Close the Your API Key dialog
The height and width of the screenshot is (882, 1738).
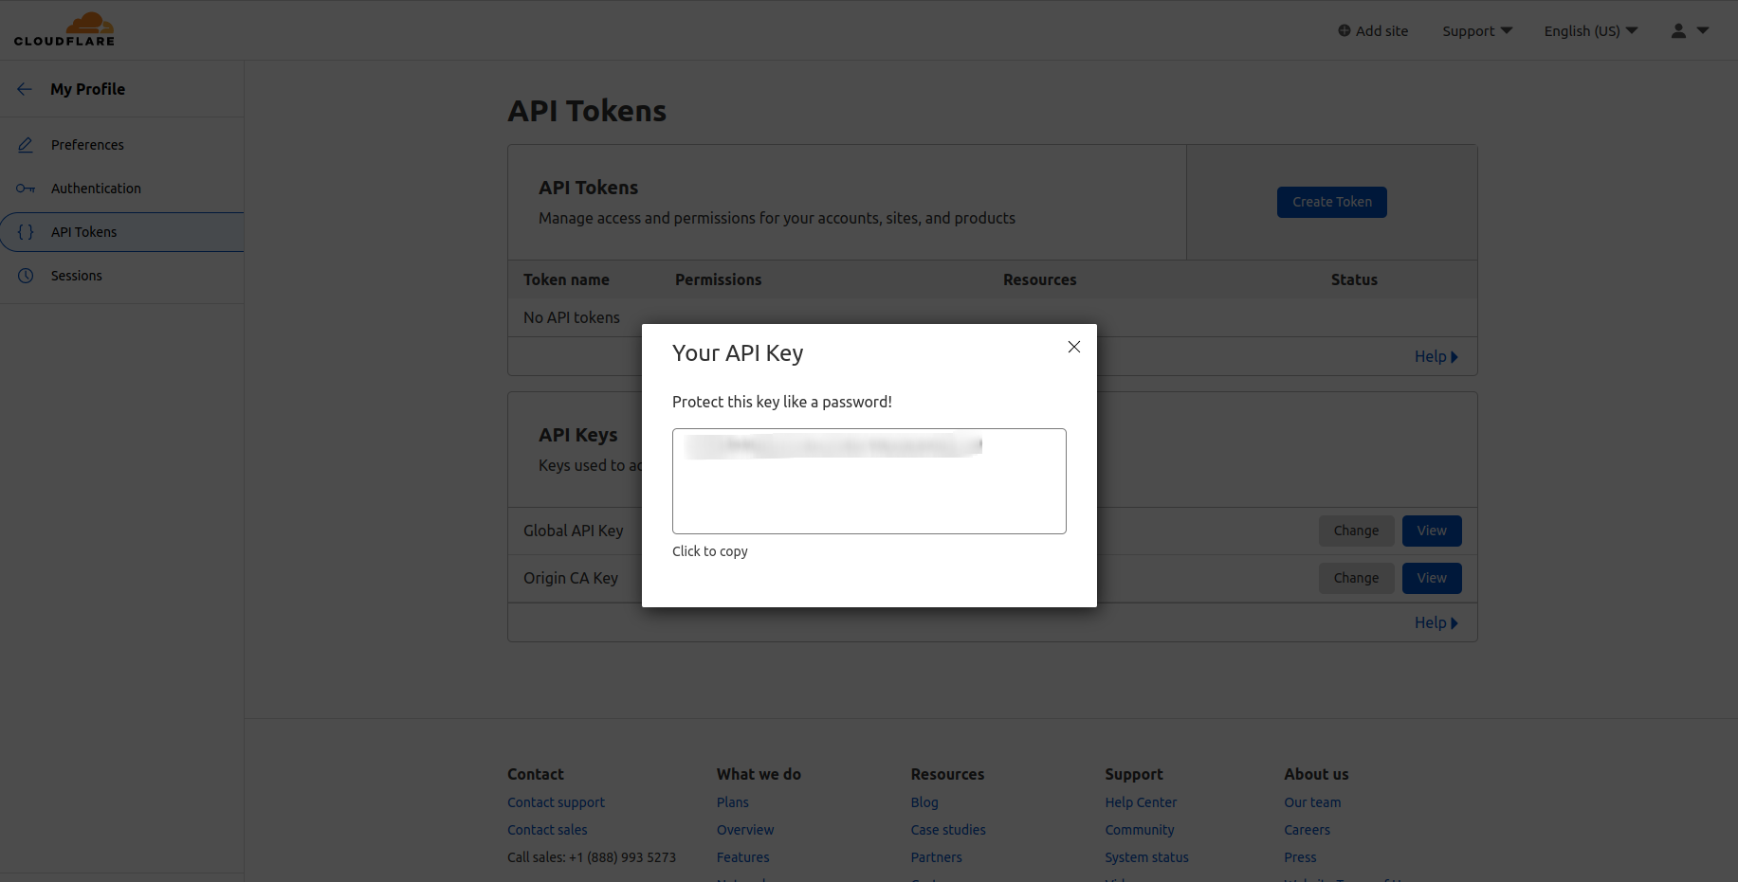click(1073, 347)
